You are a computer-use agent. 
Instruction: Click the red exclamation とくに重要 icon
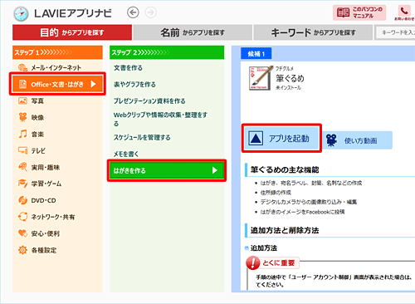point(253,262)
